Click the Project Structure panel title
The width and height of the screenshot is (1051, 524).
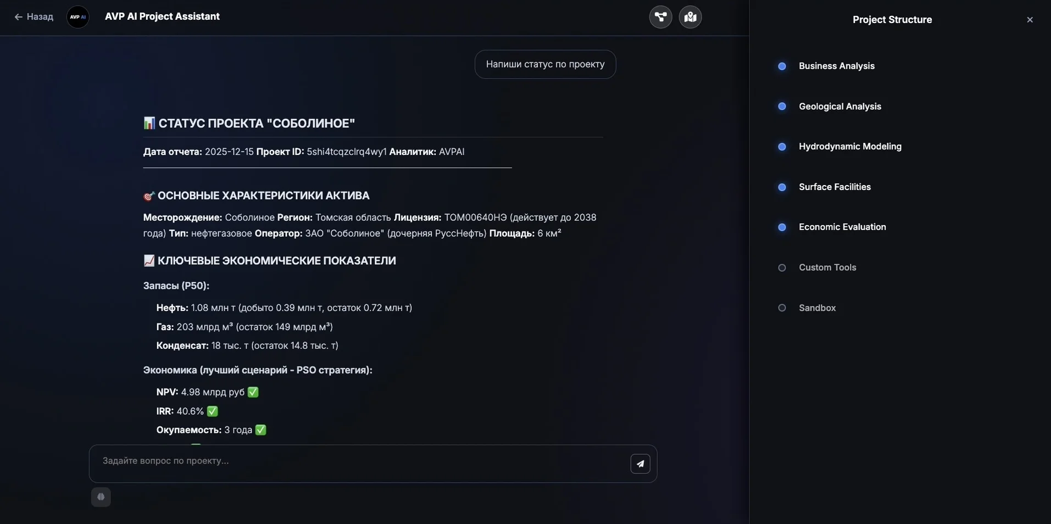click(892, 20)
